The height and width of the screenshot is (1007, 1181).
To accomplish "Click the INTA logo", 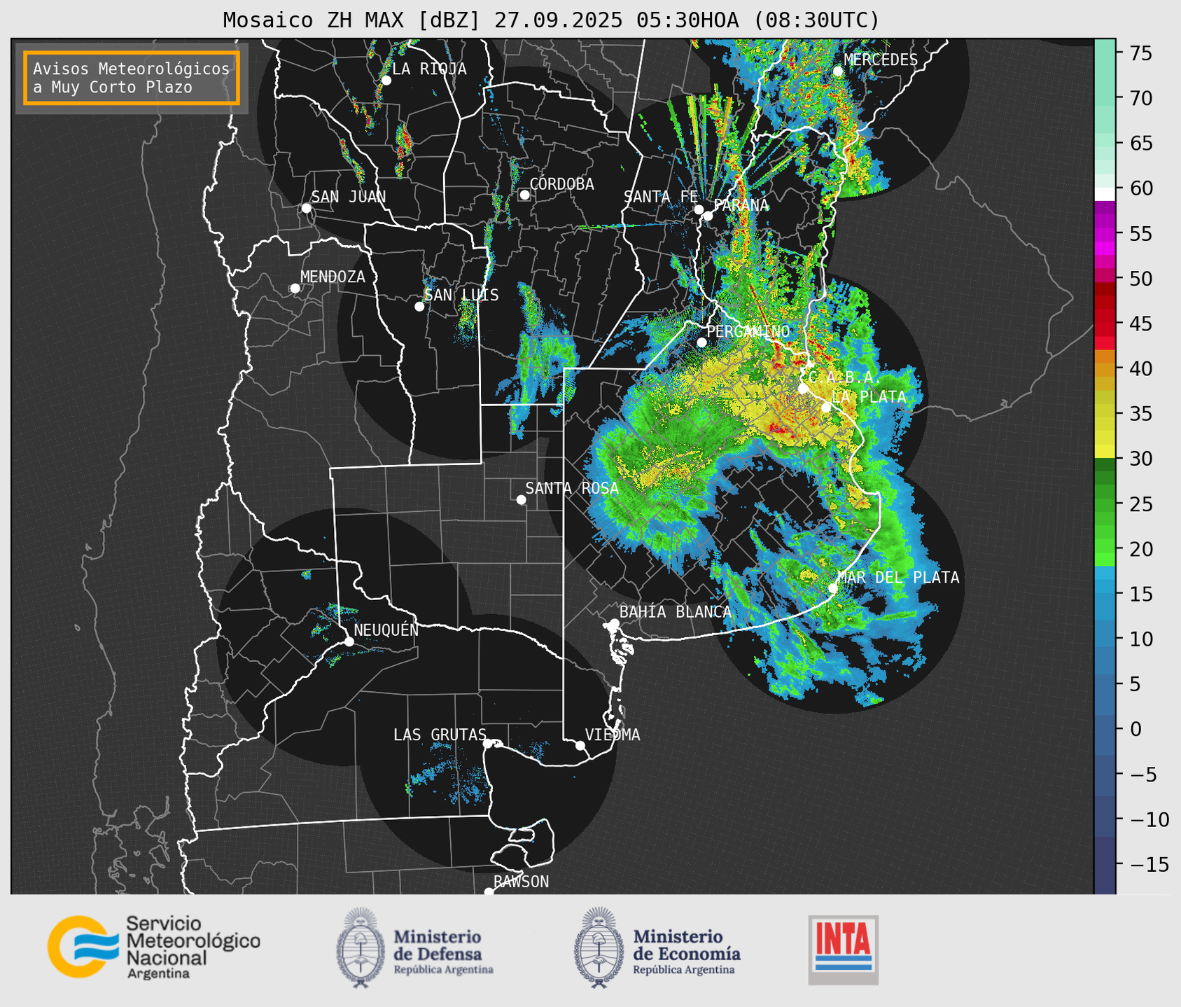I will coord(844,950).
